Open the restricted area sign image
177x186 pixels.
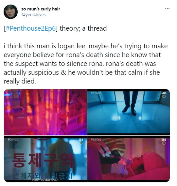tap(45, 159)
